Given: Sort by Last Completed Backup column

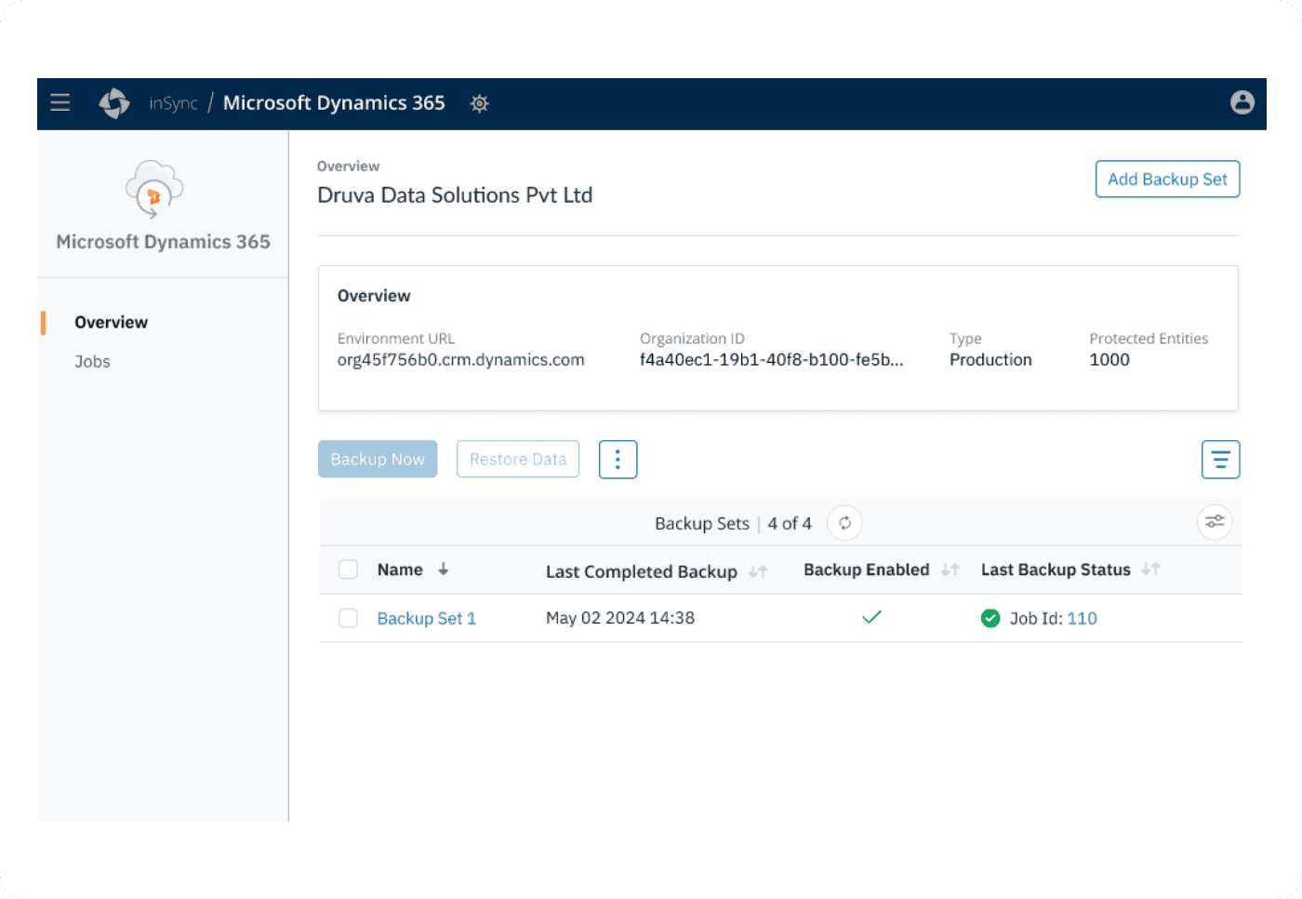Looking at the screenshot, I should (x=758, y=571).
